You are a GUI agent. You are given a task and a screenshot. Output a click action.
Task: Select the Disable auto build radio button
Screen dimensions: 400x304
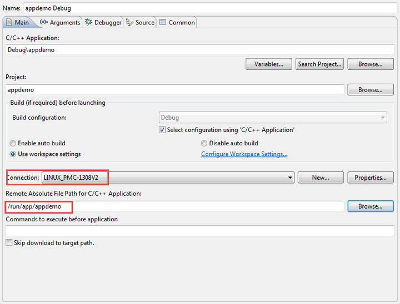click(204, 143)
